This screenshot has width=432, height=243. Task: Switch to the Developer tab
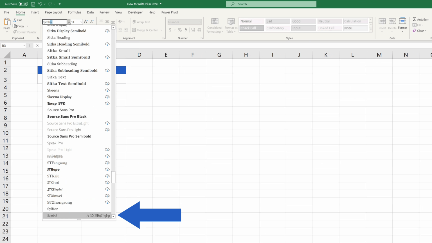135,12
